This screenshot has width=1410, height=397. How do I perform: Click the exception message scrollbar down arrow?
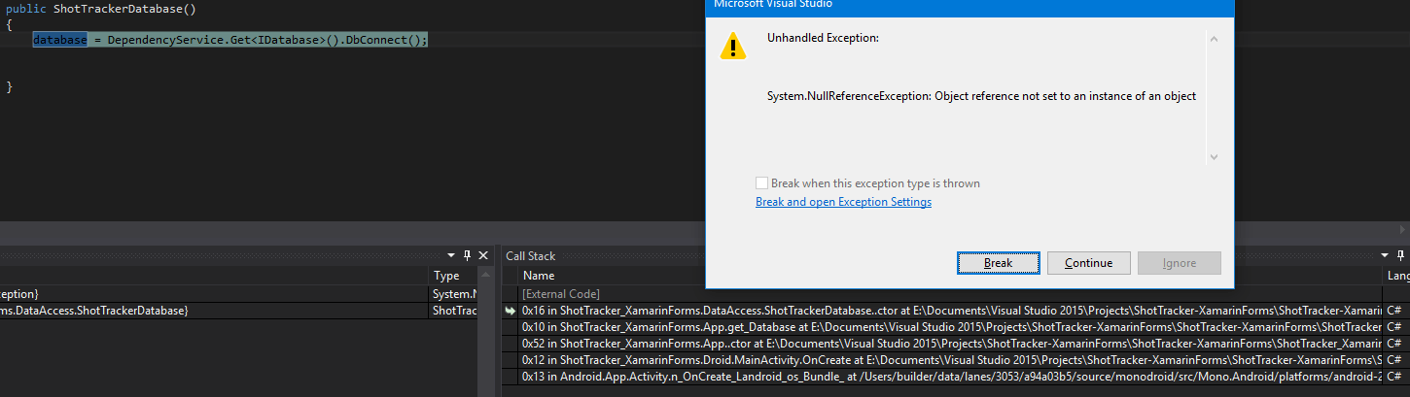tap(1213, 156)
